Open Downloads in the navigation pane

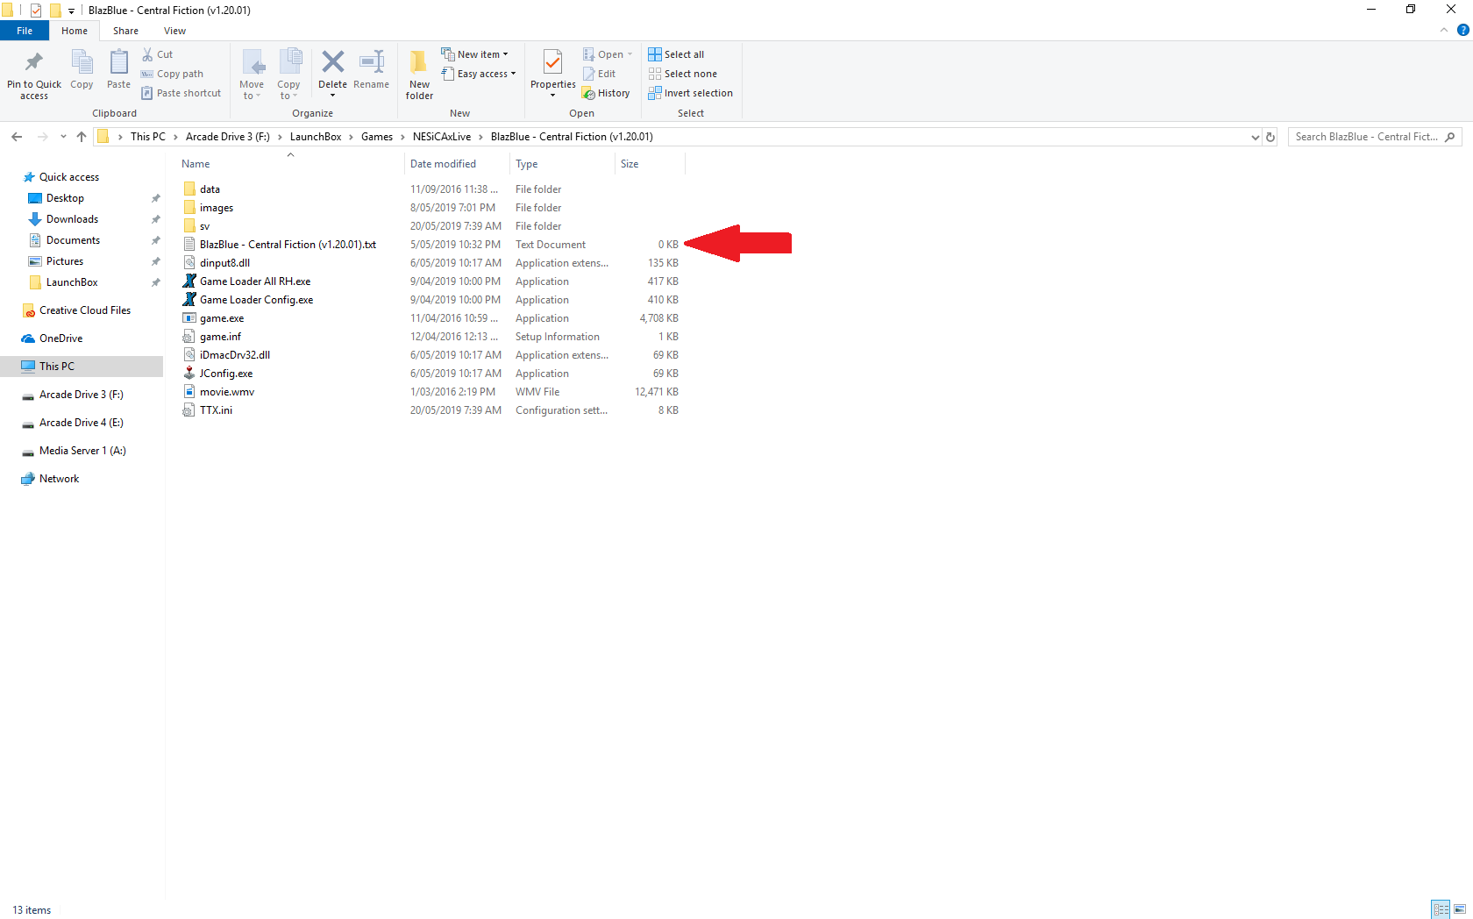[x=72, y=219]
